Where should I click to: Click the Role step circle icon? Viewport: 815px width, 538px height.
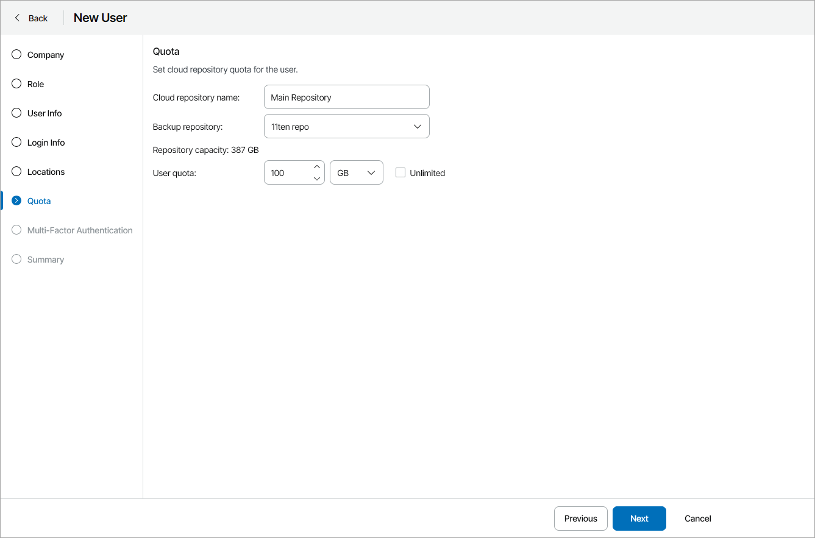pyautogui.click(x=16, y=84)
